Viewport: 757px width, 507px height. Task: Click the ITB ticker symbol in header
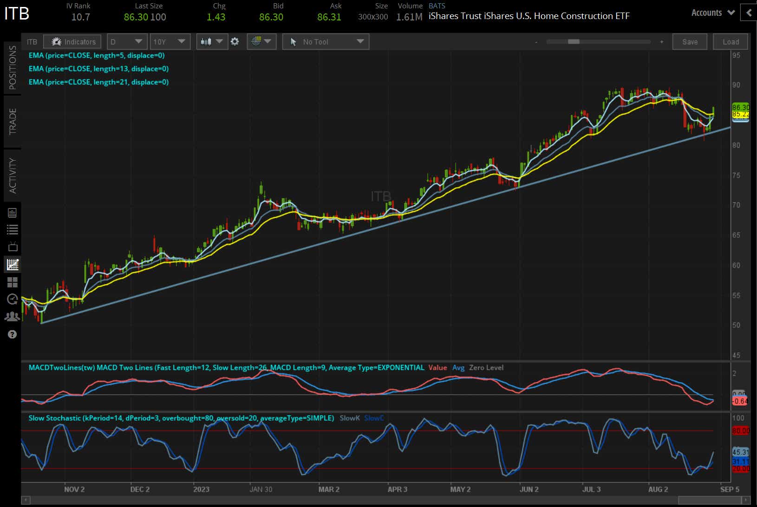point(17,13)
